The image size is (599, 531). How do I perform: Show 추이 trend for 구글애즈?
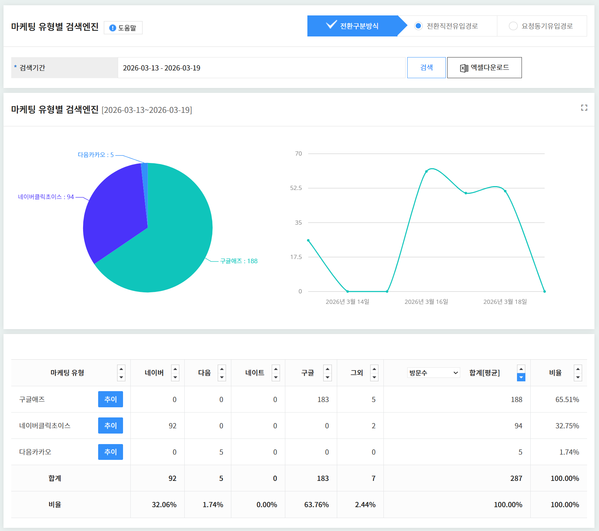coord(110,399)
